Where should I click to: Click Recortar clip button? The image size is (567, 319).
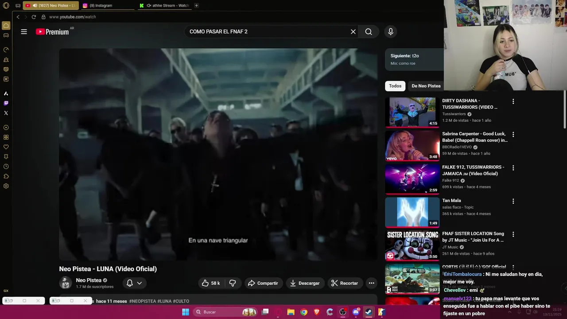(345, 283)
